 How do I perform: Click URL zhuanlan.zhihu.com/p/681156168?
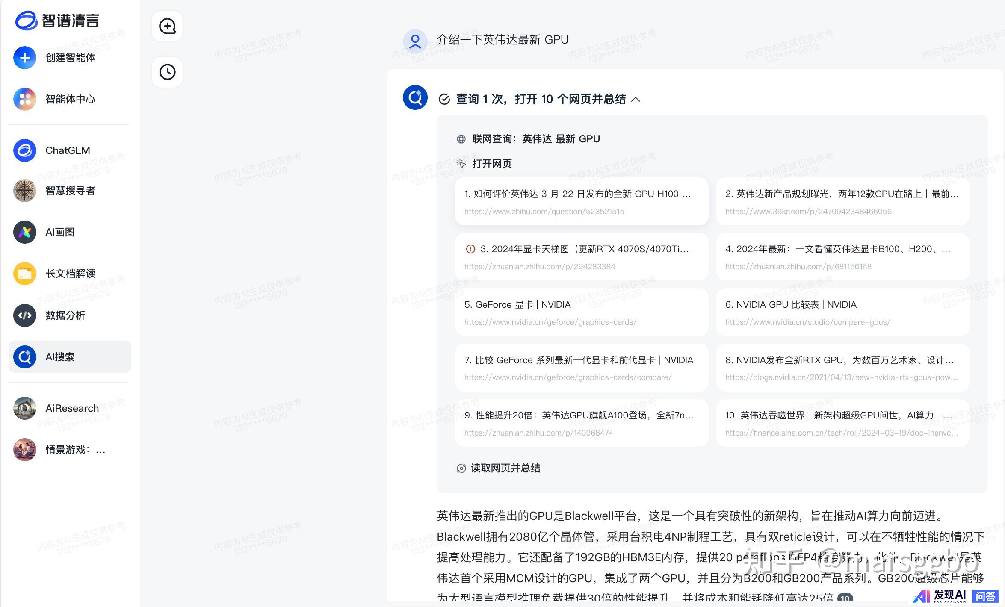(798, 267)
